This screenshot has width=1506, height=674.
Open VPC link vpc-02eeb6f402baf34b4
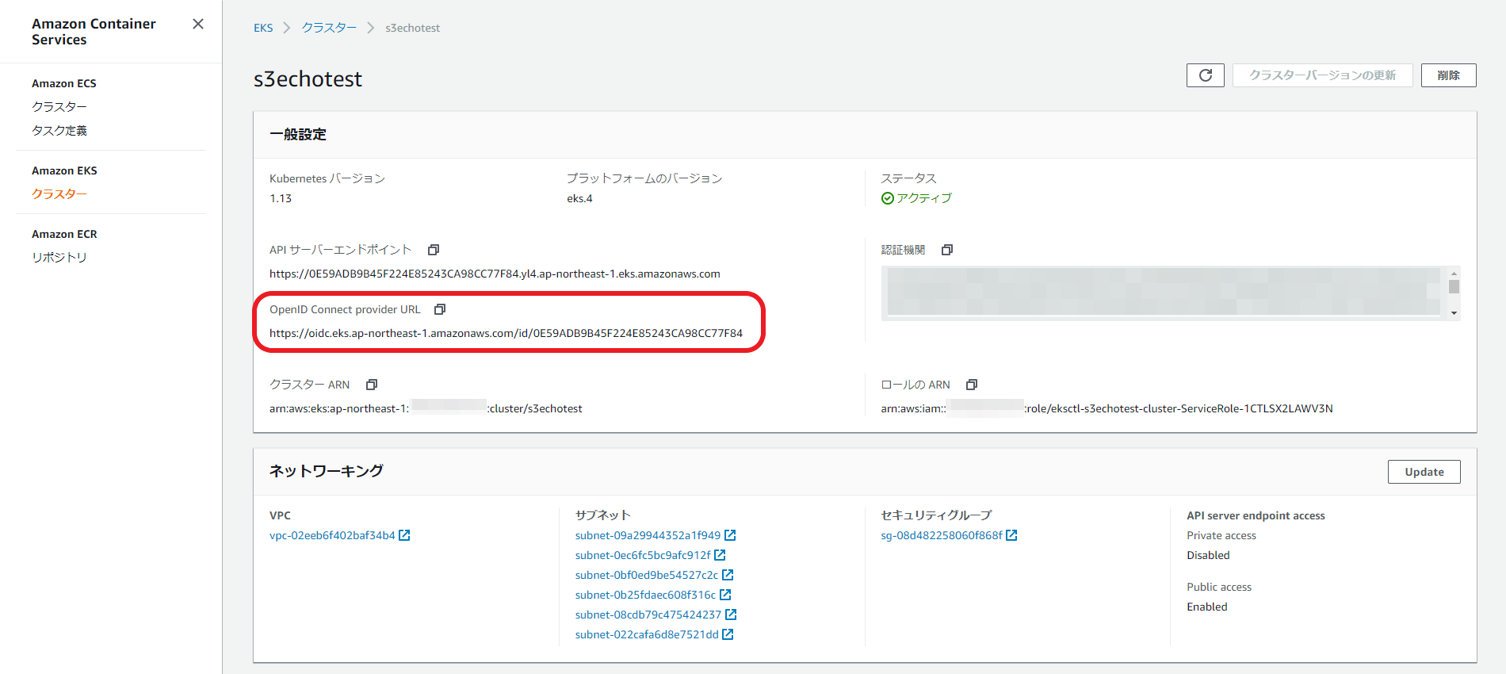click(332, 535)
